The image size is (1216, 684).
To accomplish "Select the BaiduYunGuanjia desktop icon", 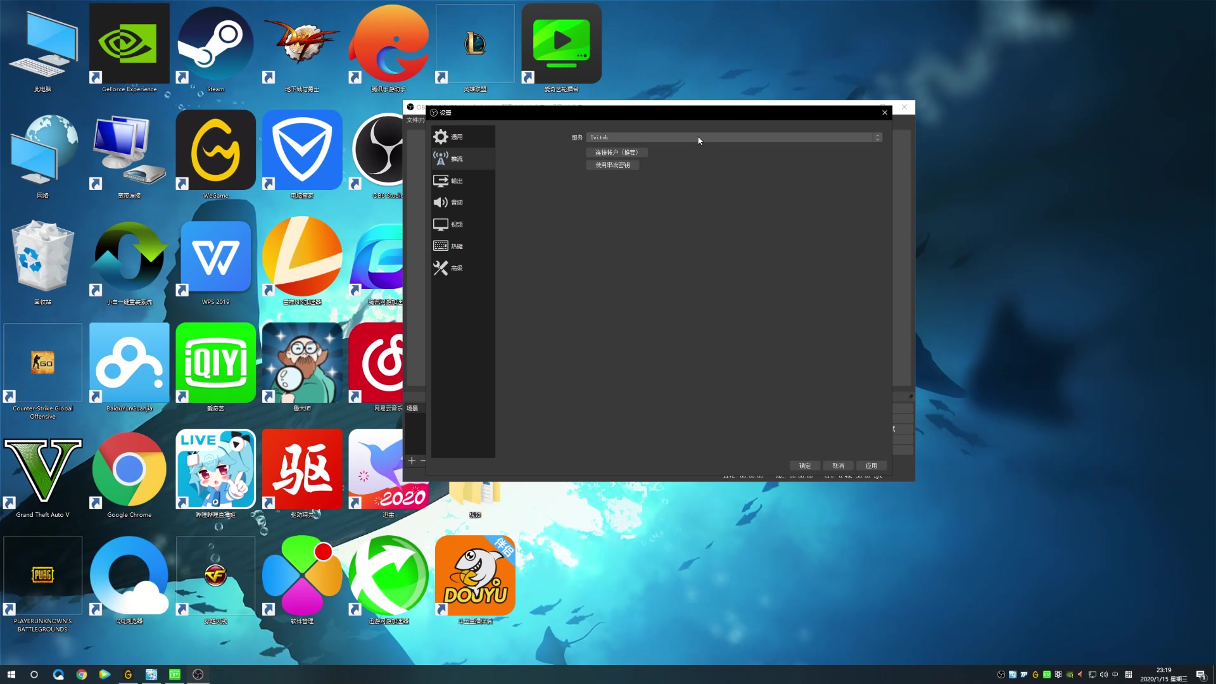I will tap(129, 369).
